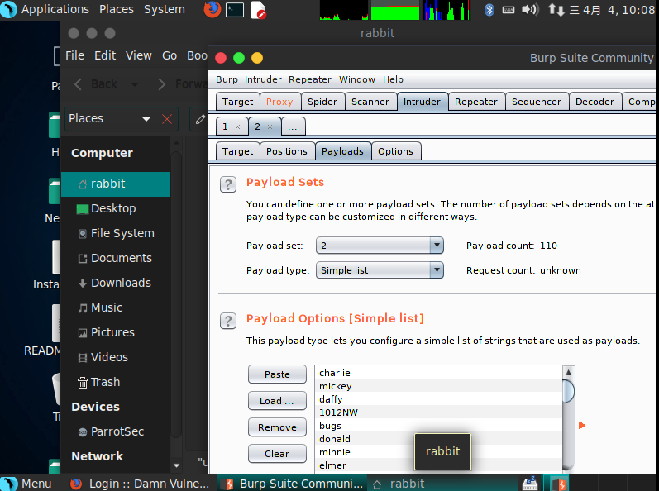Screen dimensions: 659x491
Task: Open the Intruder menu in Burp
Action: 263,79
